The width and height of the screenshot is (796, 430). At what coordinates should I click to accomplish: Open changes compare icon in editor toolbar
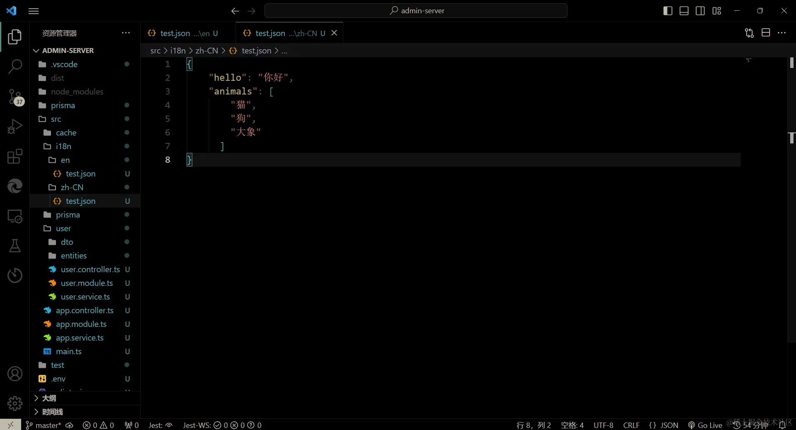tap(749, 33)
